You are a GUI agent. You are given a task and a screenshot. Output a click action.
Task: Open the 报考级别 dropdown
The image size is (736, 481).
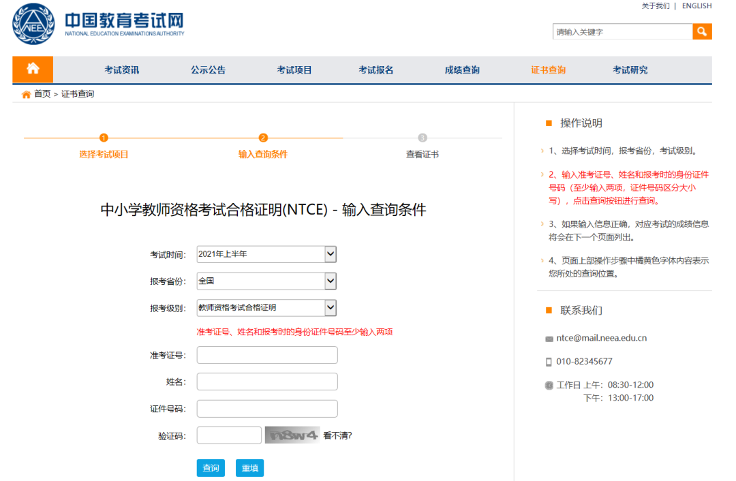click(266, 307)
